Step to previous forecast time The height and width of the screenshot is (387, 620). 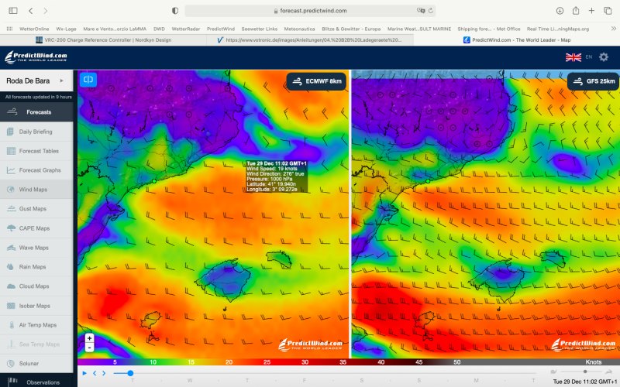pos(94,373)
